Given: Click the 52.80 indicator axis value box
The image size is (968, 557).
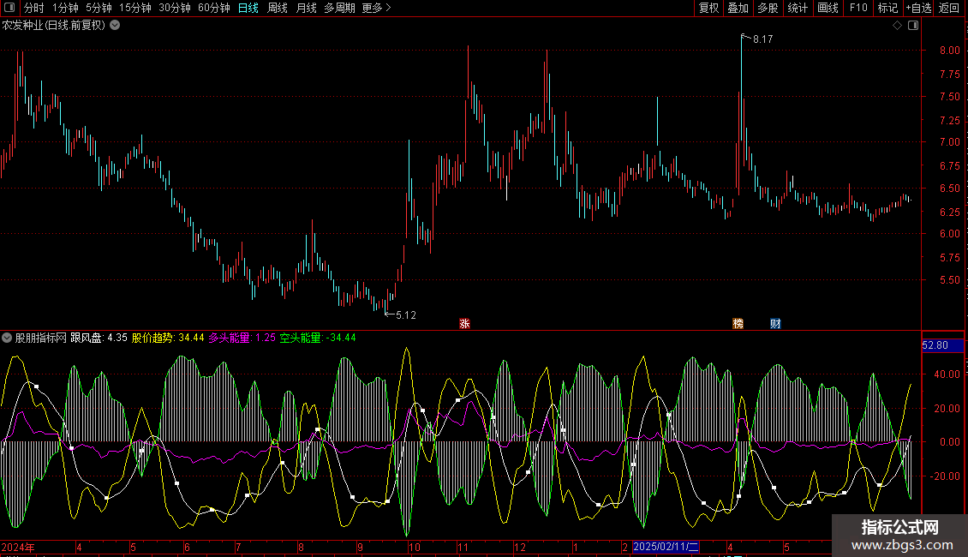Looking at the screenshot, I should pyautogui.click(x=942, y=345).
